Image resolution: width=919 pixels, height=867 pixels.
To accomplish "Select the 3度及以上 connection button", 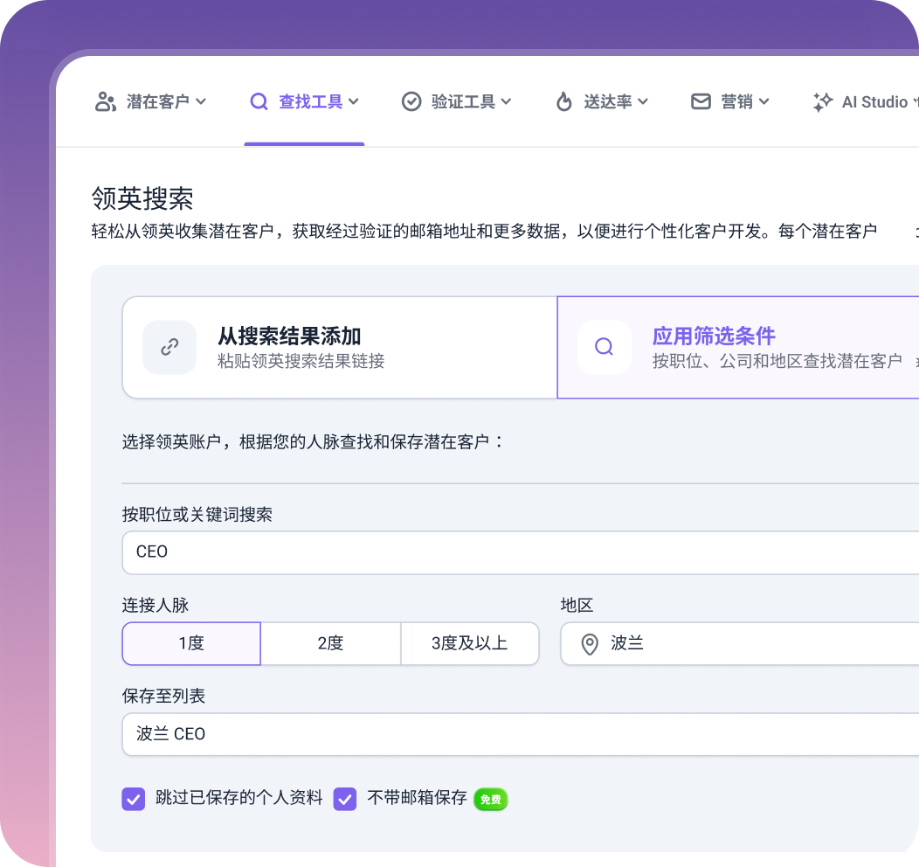I will click(x=469, y=643).
